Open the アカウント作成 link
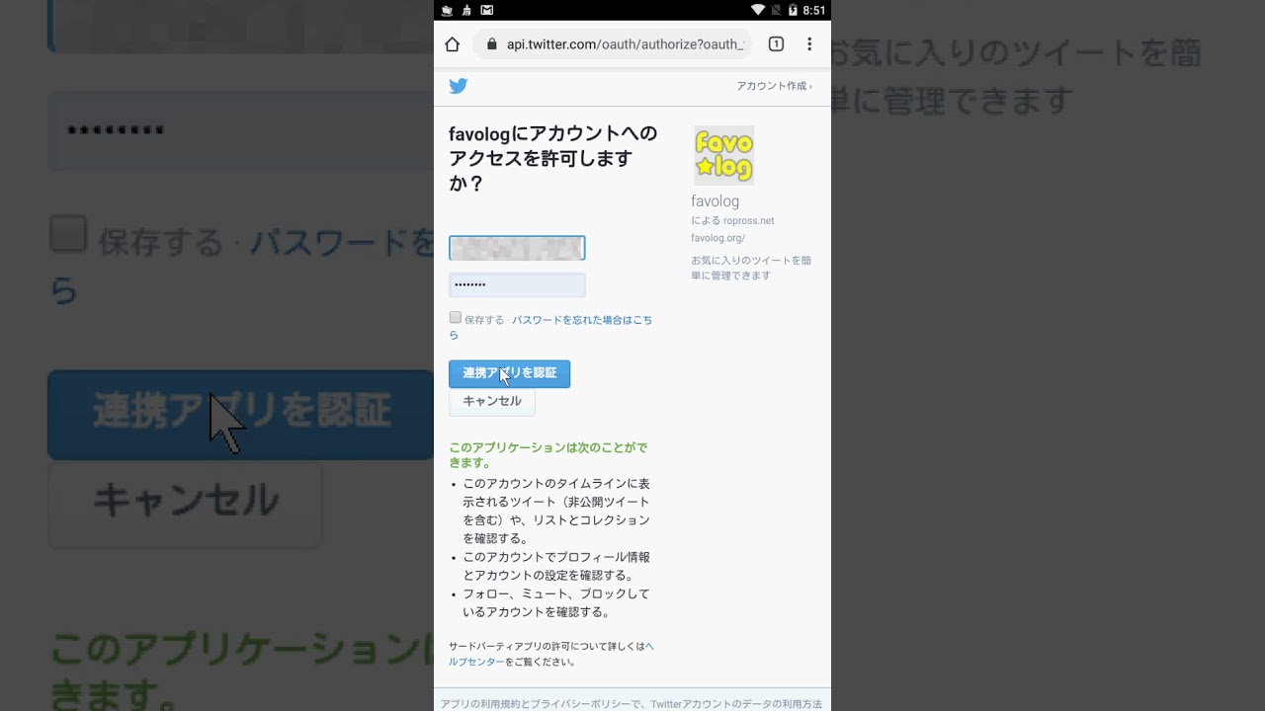The image size is (1265, 711). point(774,86)
